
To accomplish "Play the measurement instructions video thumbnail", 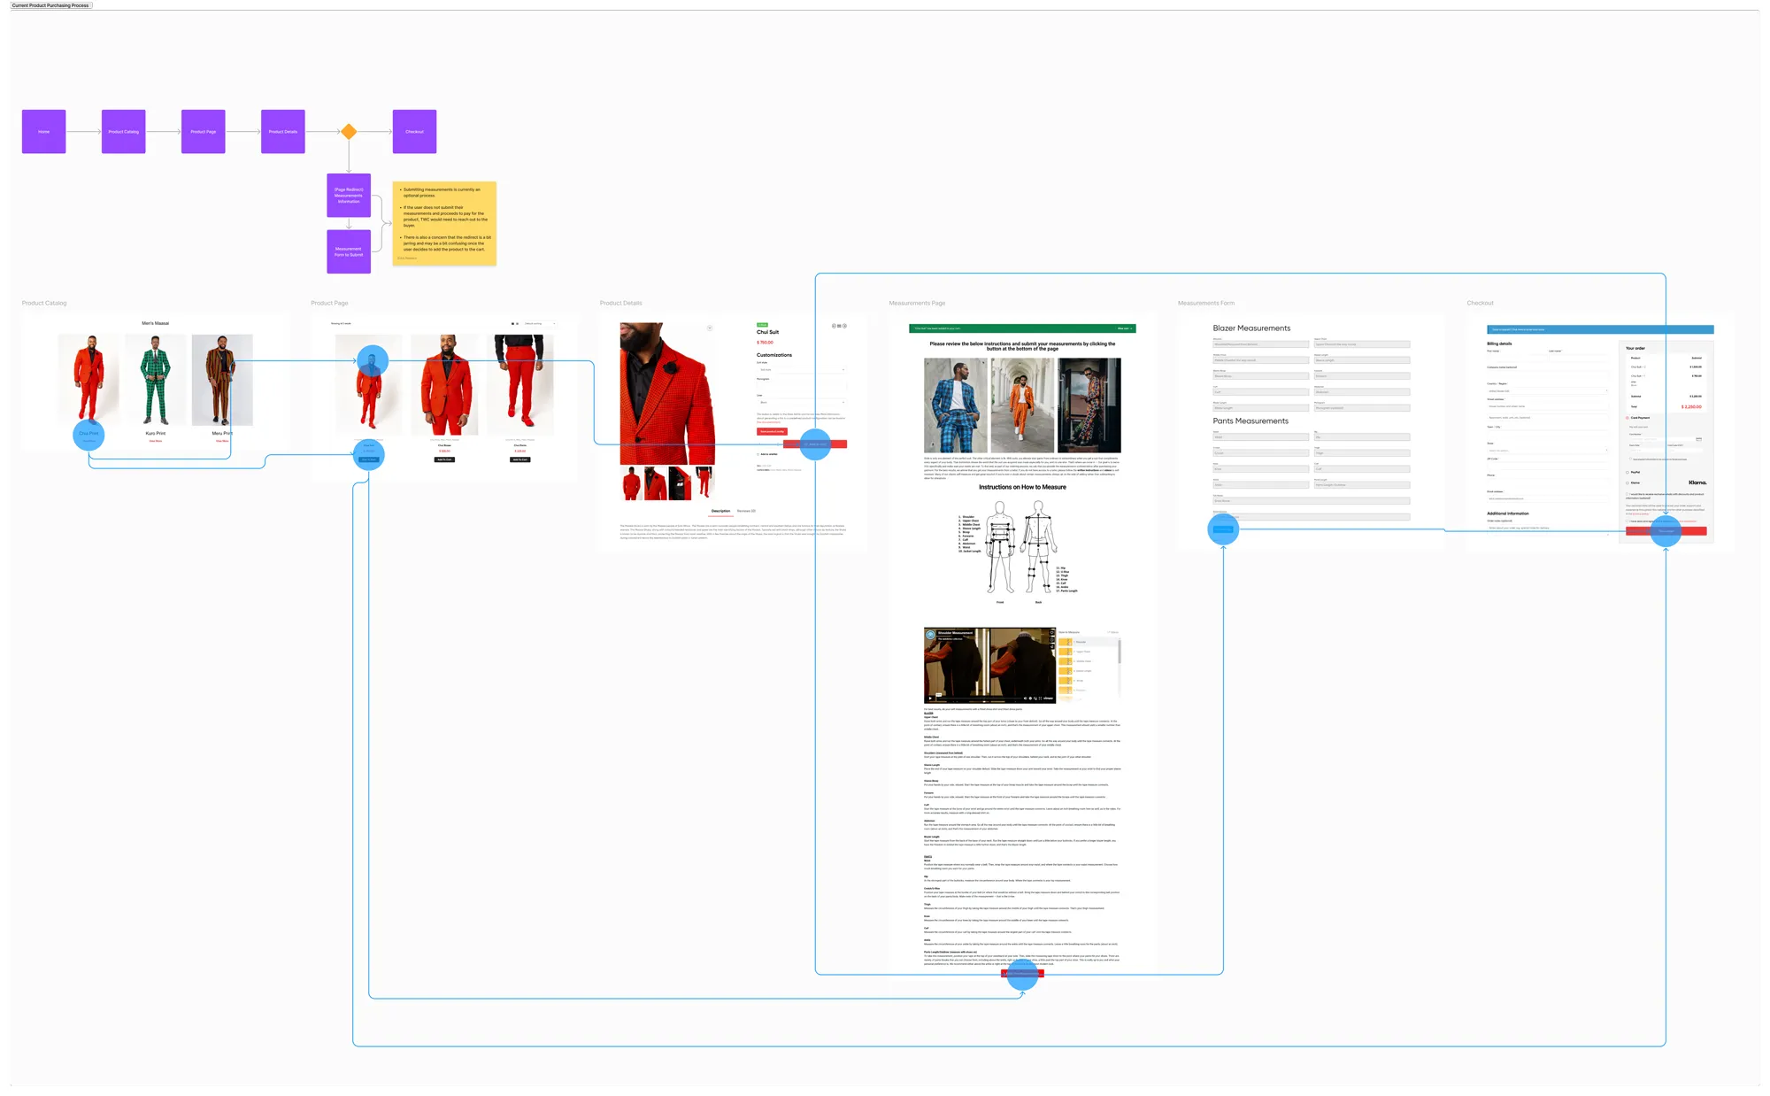I will click(x=989, y=666).
